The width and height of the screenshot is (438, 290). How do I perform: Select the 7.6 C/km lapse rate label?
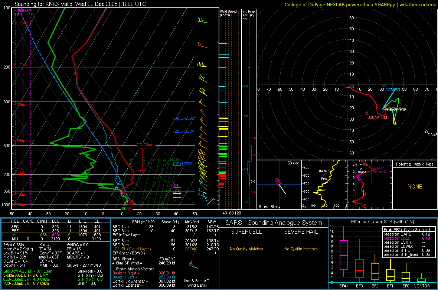pyautogui.click(x=144, y=145)
